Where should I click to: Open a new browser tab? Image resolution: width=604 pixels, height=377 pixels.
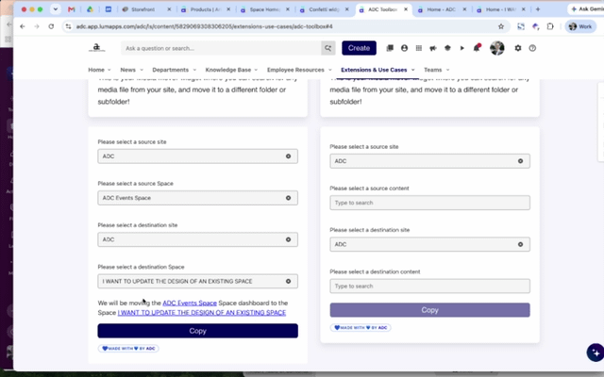pos(538,9)
